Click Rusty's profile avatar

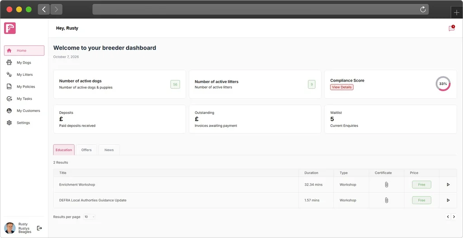click(x=10, y=228)
